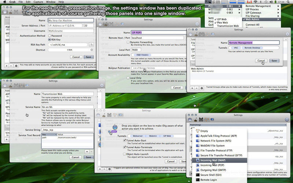Click the Time Machine icon in the menu bar

[266, 2]
